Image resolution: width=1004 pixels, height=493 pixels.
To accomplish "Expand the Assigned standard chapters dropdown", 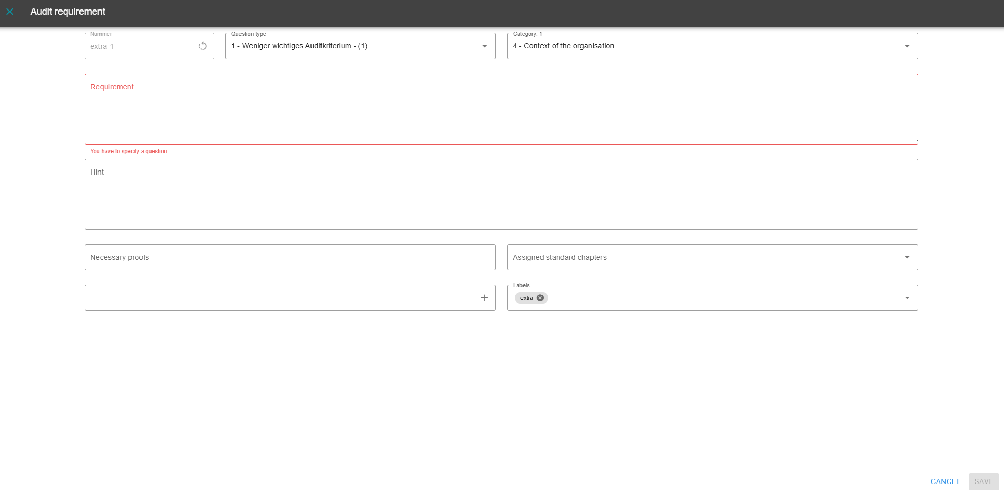I will point(907,257).
